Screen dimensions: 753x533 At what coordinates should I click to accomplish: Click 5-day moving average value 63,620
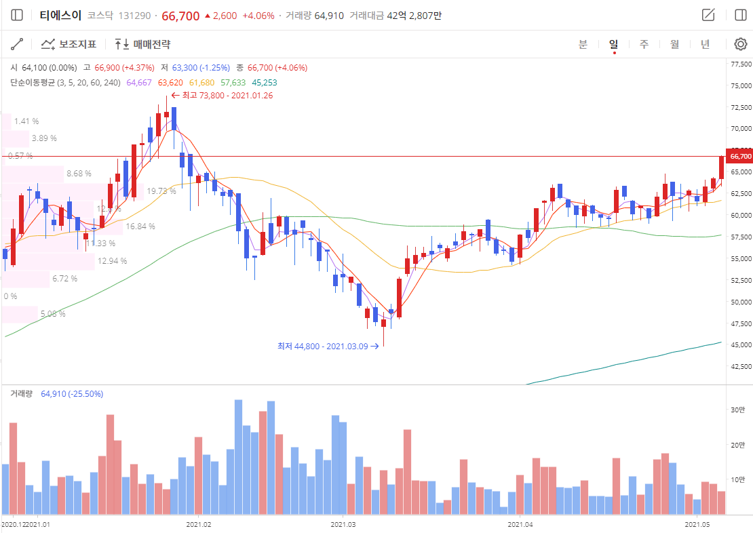click(170, 83)
